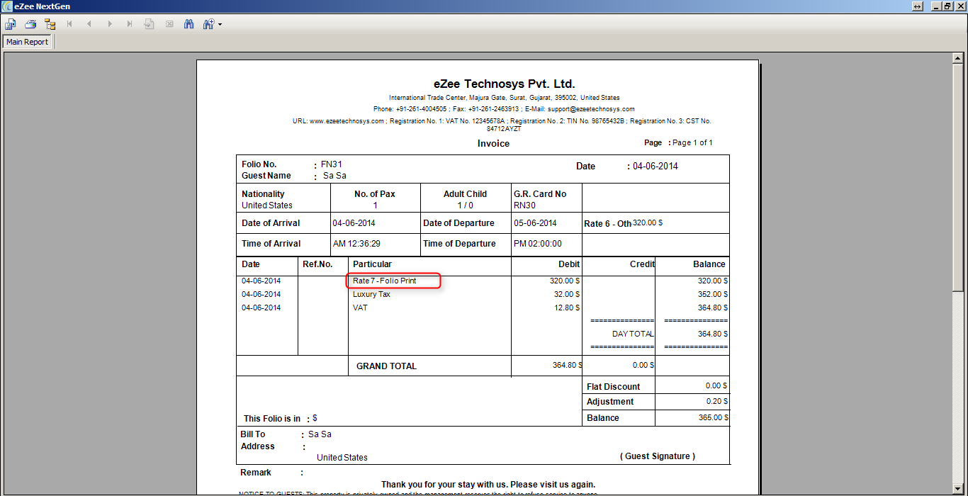
Task: Click the Find Text binoculars icon
Action: [188, 24]
